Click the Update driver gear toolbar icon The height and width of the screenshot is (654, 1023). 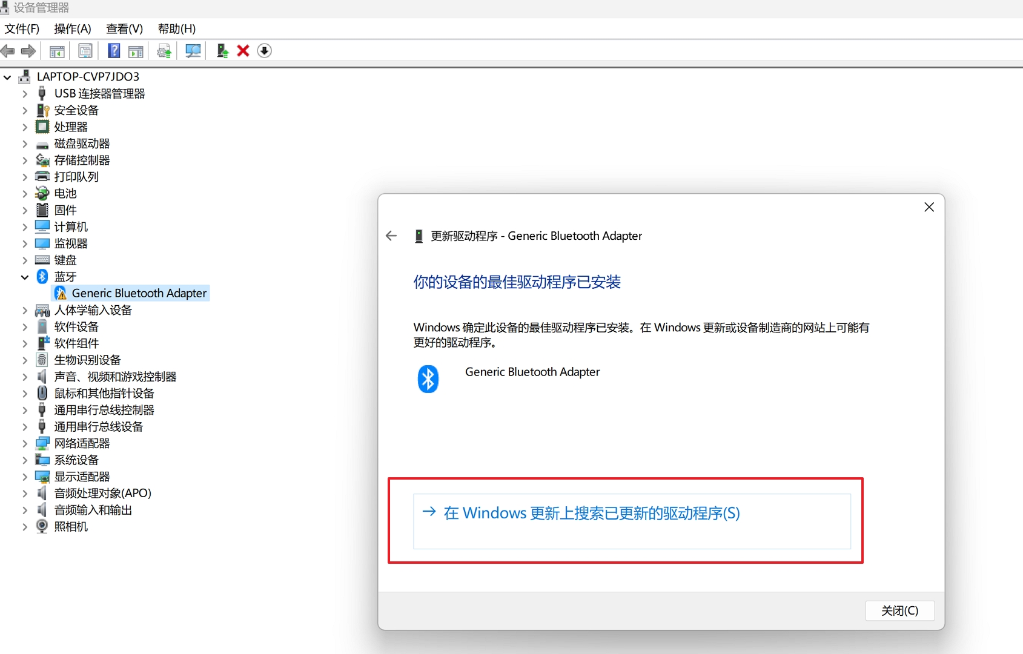click(164, 51)
